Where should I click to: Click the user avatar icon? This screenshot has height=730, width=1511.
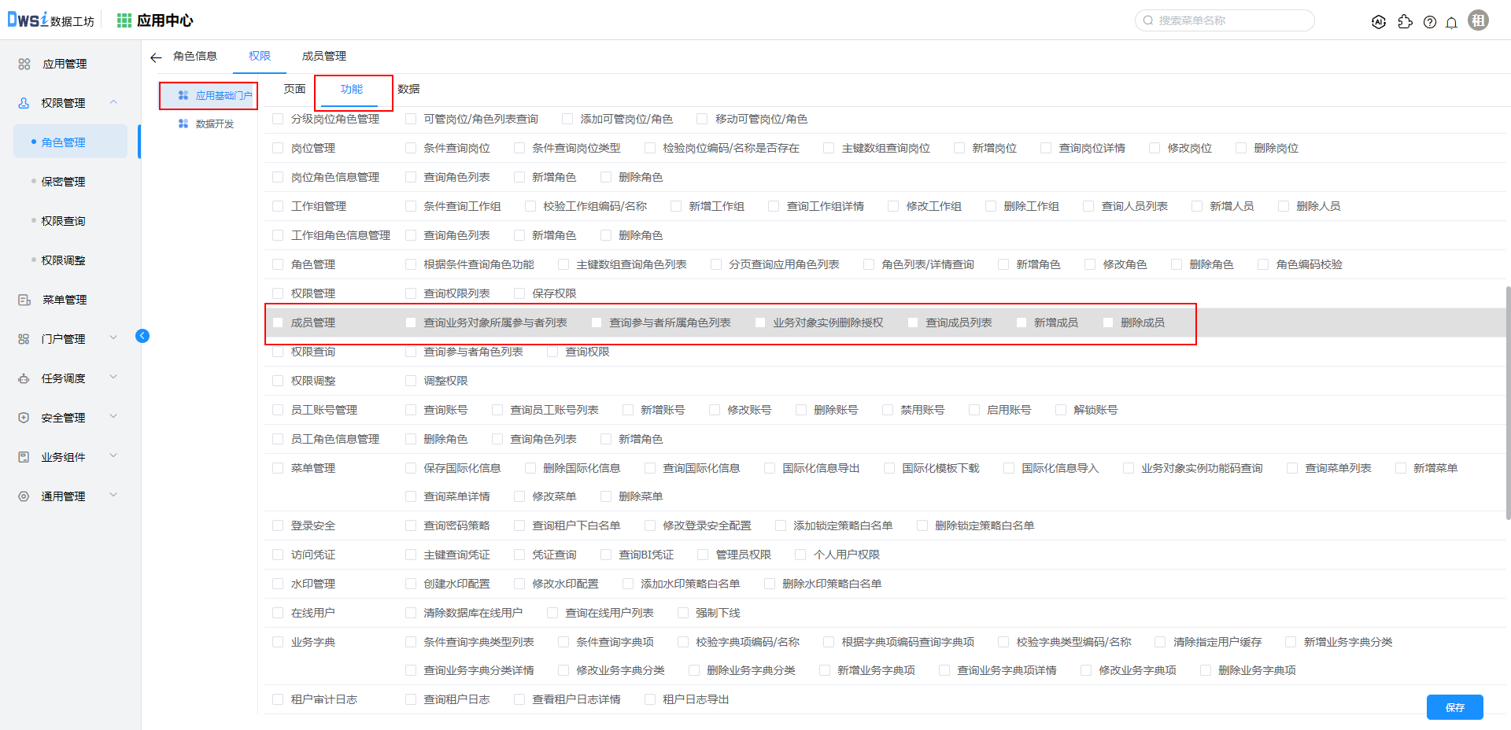(x=1479, y=20)
